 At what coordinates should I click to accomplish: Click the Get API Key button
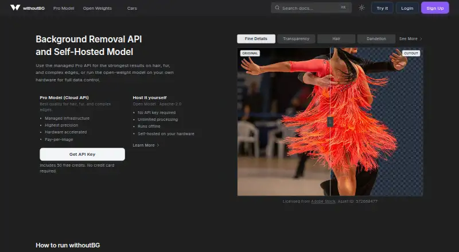pyautogui.click(x=82, y=154)
